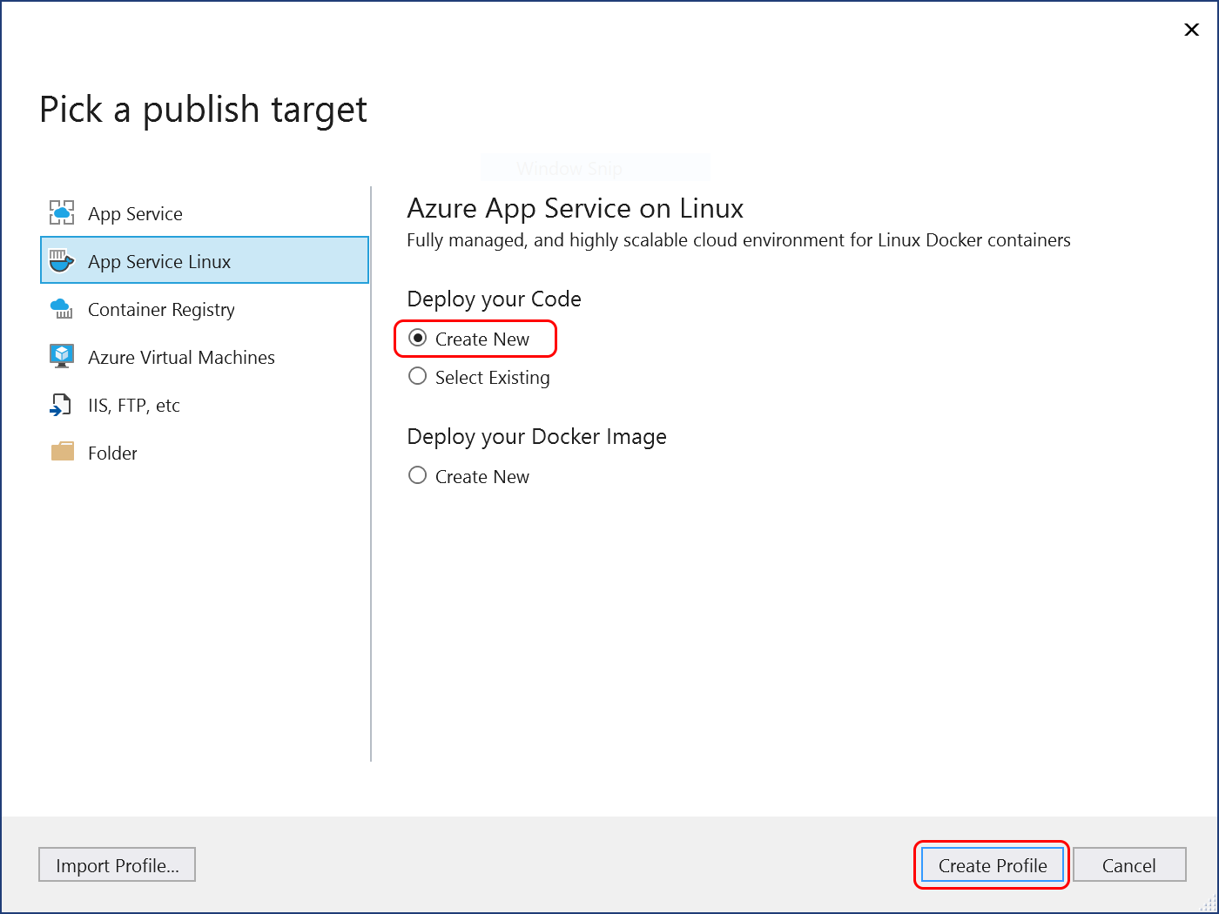Switch to the App Service target
1219x914 pixels.
(135, 212)
